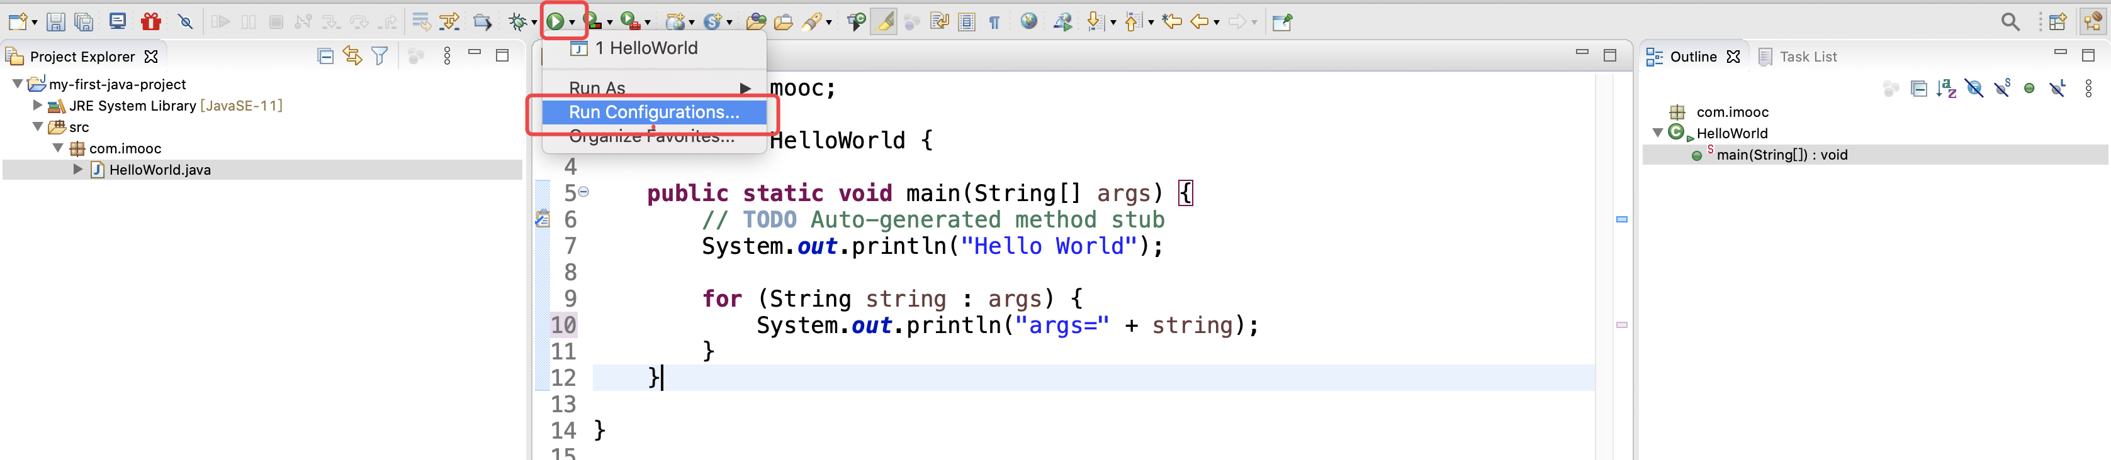This screenshot has width=2111, height=460.
Task: Choose Run Configurations... menu item
Action: pos(654,112)
